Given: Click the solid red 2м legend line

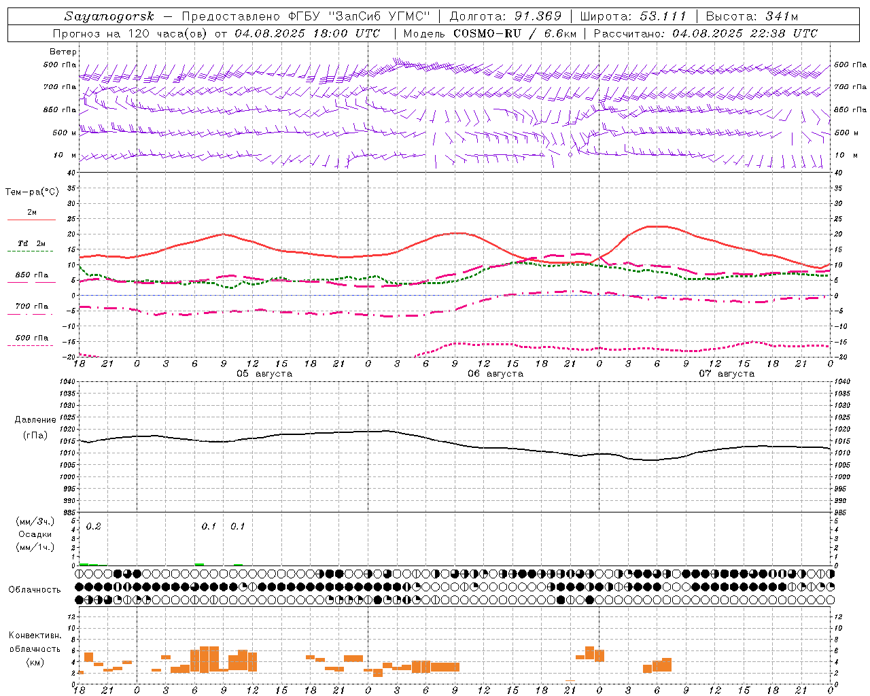Looking at the screenshot, I should 31,220.
